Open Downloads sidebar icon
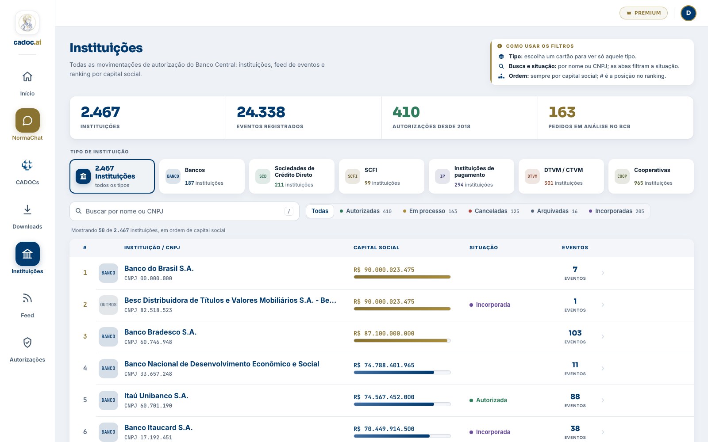 (27, 210)
